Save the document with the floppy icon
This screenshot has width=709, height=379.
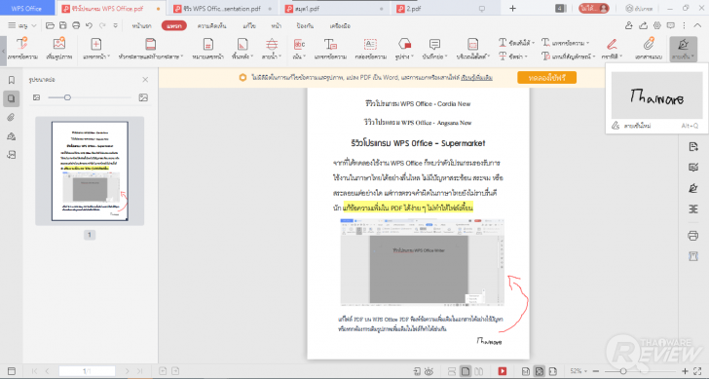pos(63,25)
